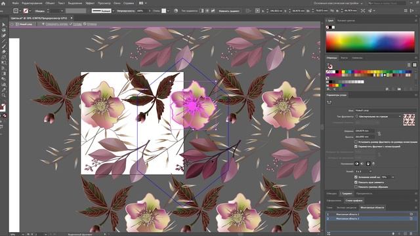Pick a color from the spectrum bar
Viewport: 420px width, 236px height.
coord(370,42)
